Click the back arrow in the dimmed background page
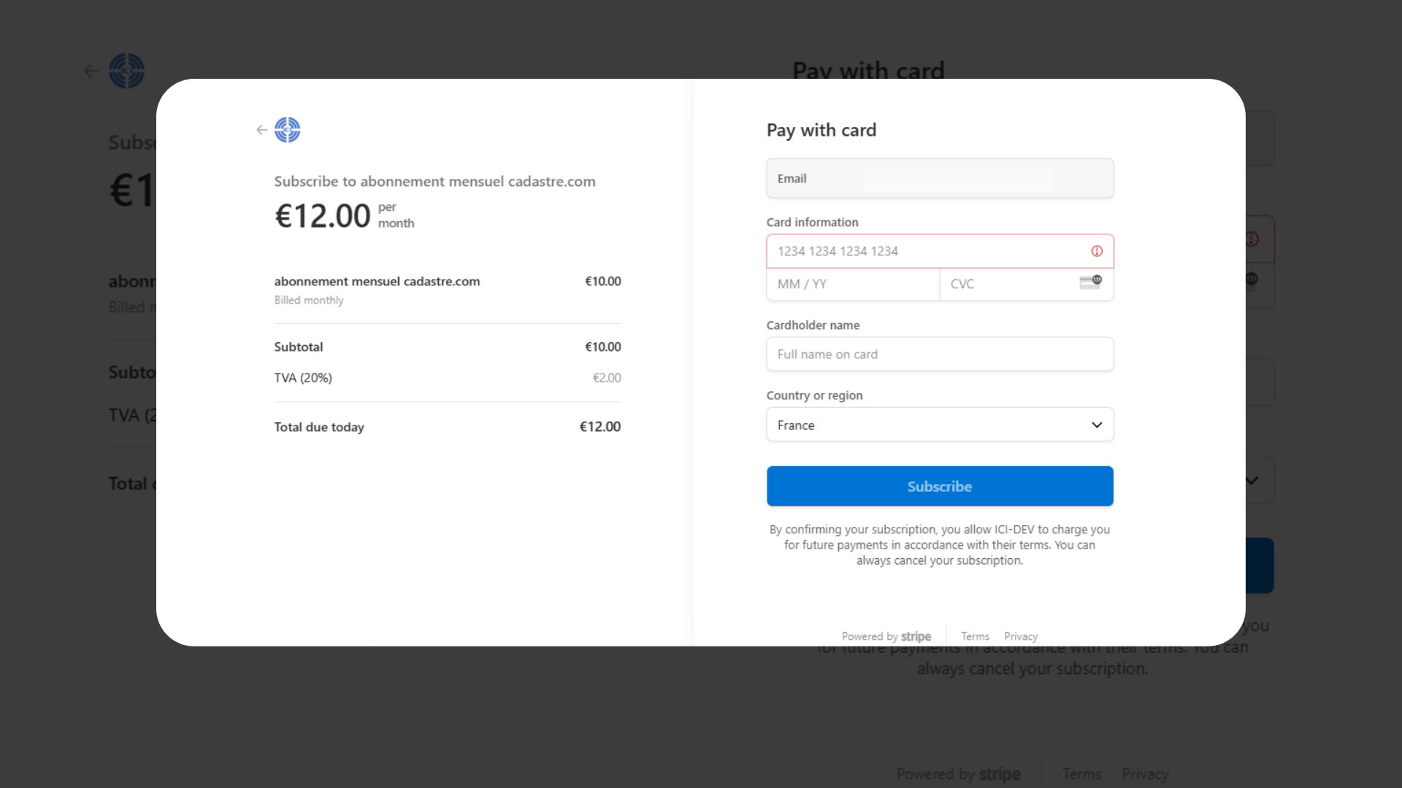Viewport: 1402px width, 788px height. (91, 71)
